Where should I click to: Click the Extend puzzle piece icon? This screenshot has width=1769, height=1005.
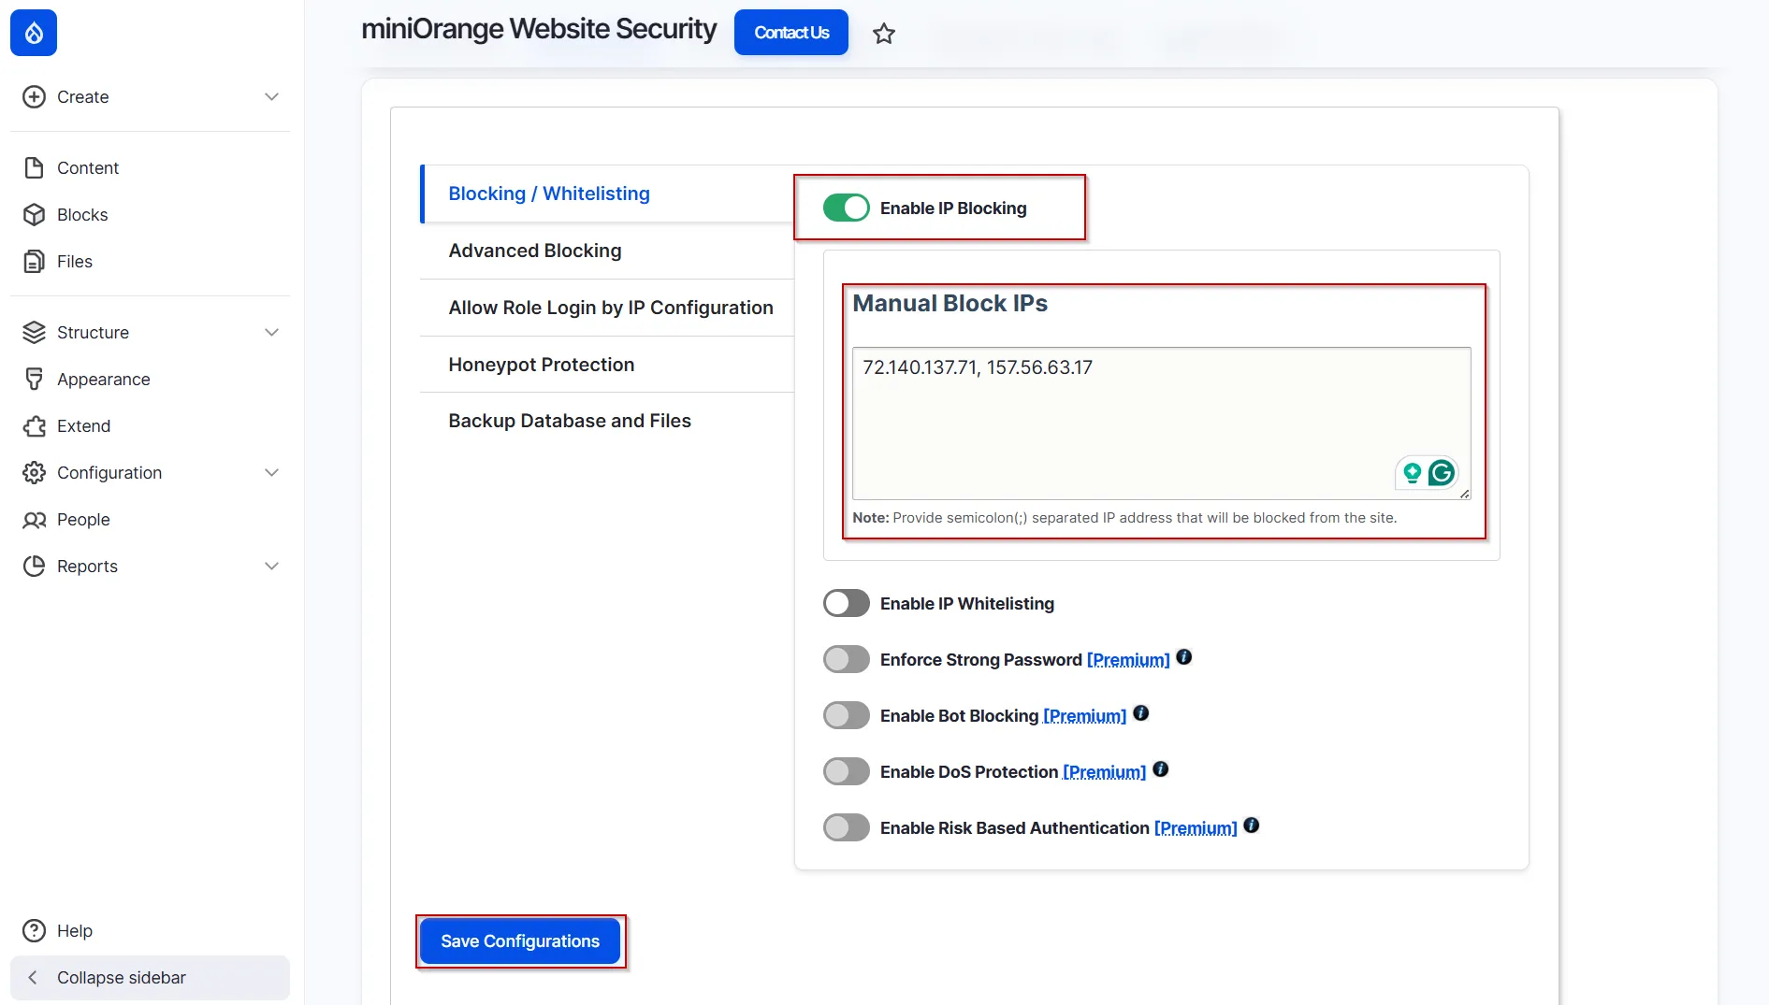click(34, 426)
